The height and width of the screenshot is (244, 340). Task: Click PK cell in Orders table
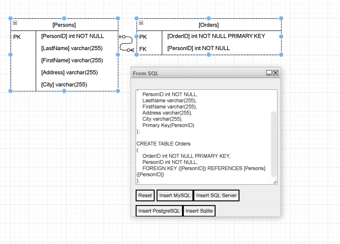tap(143, 37)
